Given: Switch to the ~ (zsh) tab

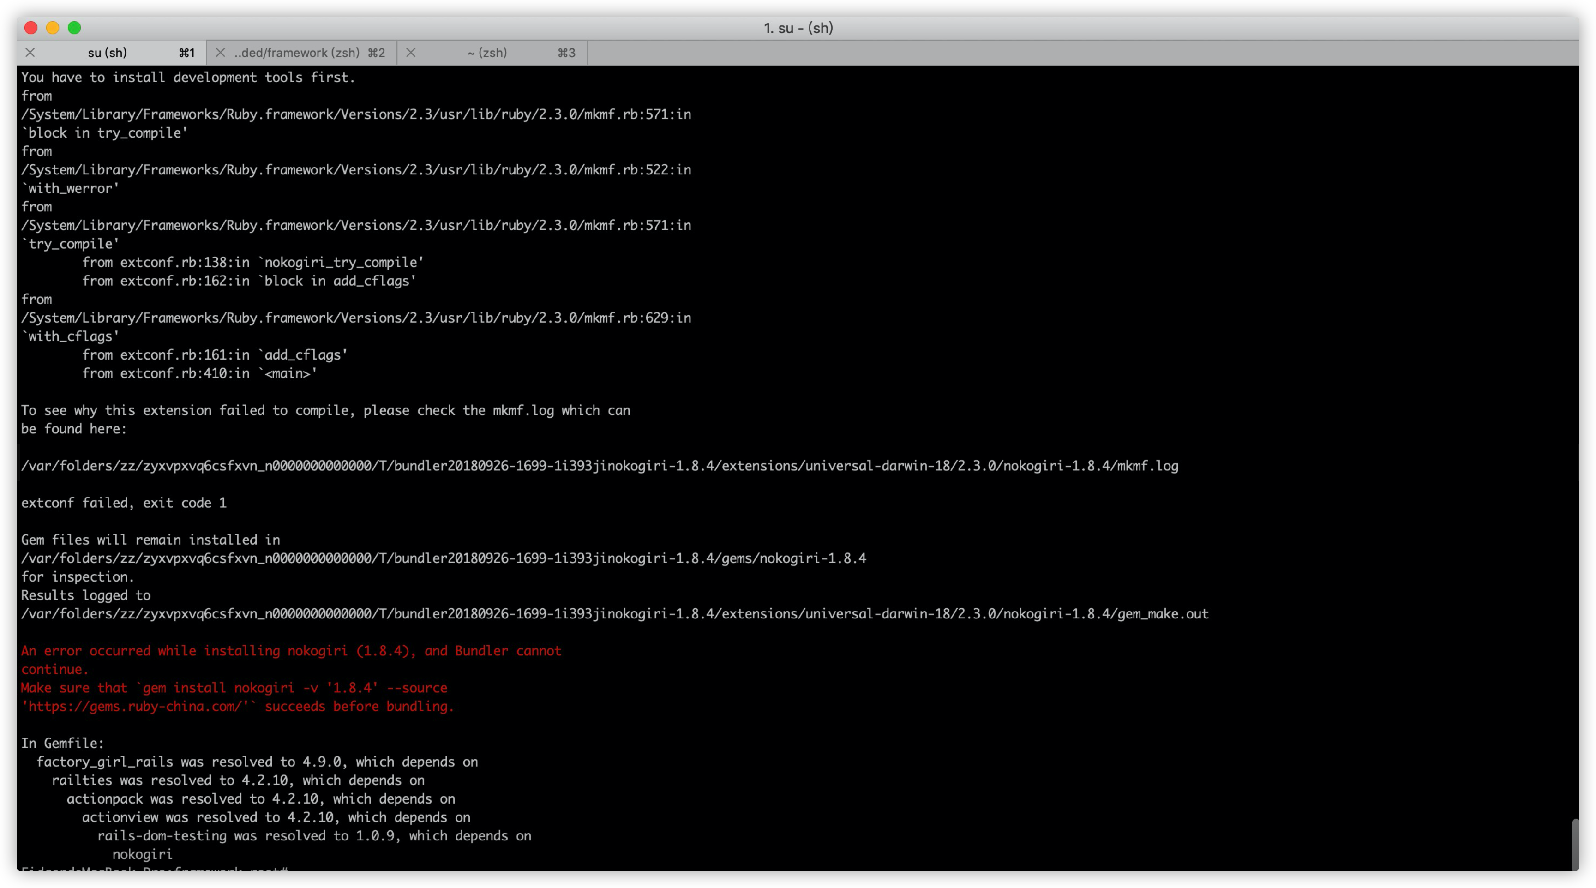Looking at the screenshot, I should click(487, 53).
